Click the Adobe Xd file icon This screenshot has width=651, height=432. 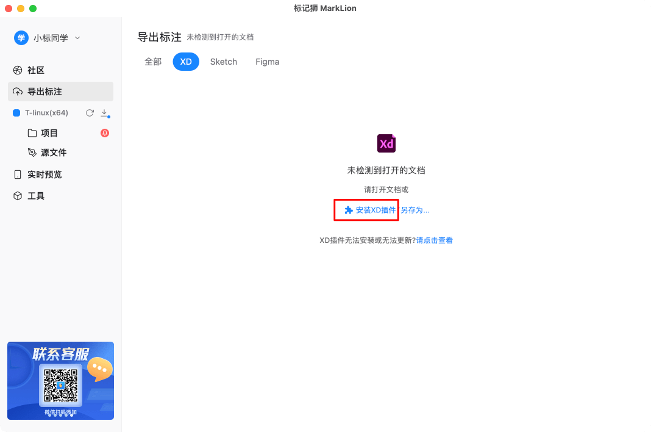386,143
